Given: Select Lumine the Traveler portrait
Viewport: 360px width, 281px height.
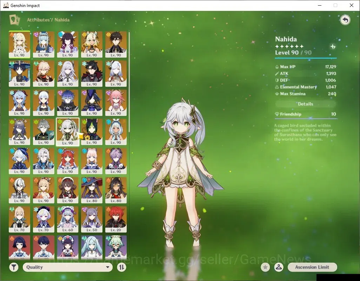Looking at the screenshot, I should point(20,44).
